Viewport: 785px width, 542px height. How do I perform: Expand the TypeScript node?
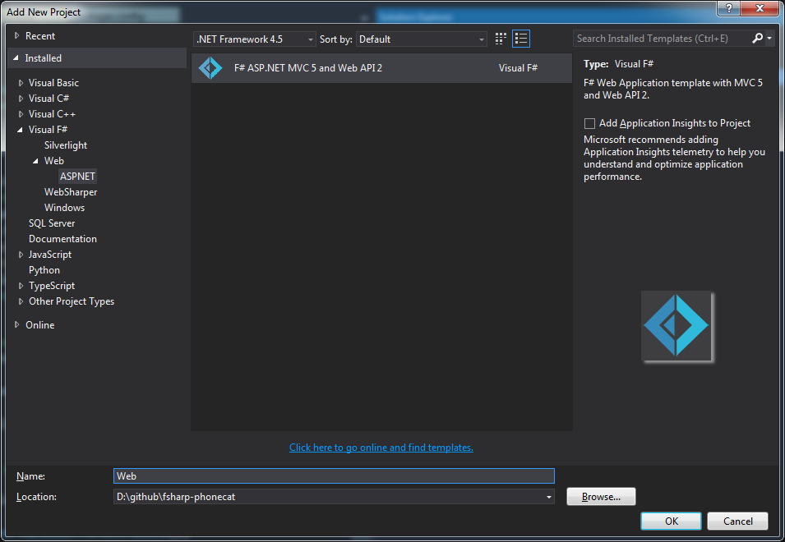[21, 286]
